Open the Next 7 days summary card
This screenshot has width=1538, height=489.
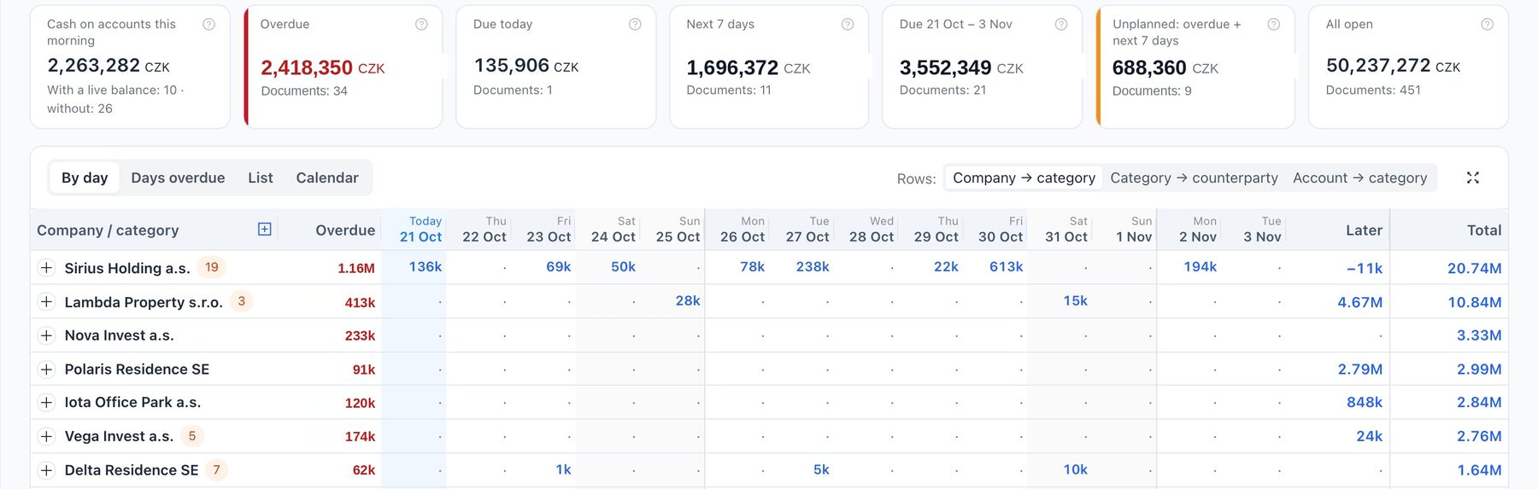(769, 67)
